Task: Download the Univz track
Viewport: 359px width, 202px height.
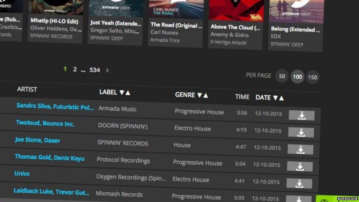Action: pyautogui.click(x=299, y=183)
